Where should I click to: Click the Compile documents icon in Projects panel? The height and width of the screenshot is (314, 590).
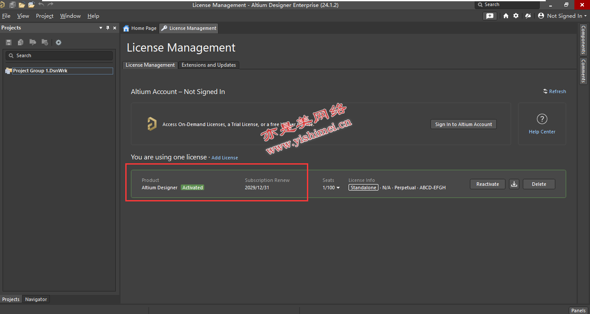(x=20, y=42)
